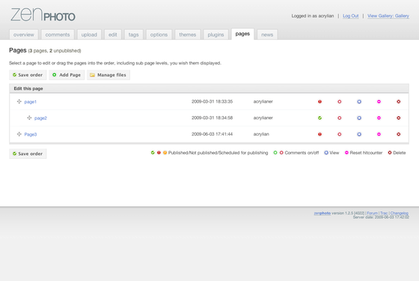Click the Zenphoto logo
Screen dimensions: 419x281
[43, 15]
